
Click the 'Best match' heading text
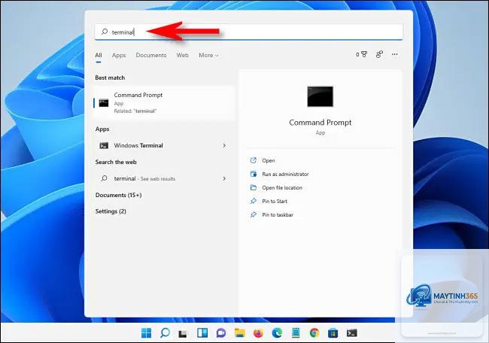110,77
